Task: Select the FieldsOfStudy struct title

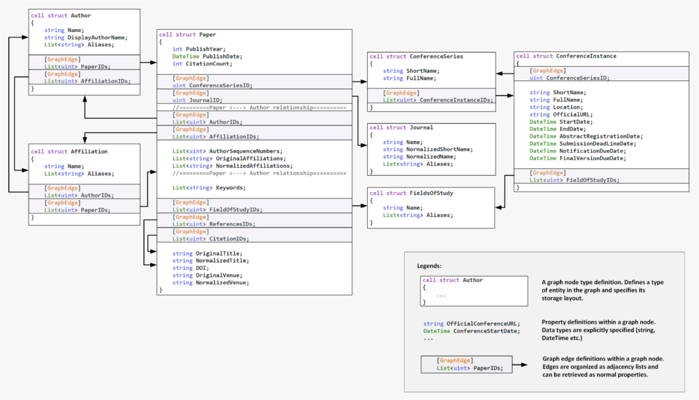Action: coord(410,194)
